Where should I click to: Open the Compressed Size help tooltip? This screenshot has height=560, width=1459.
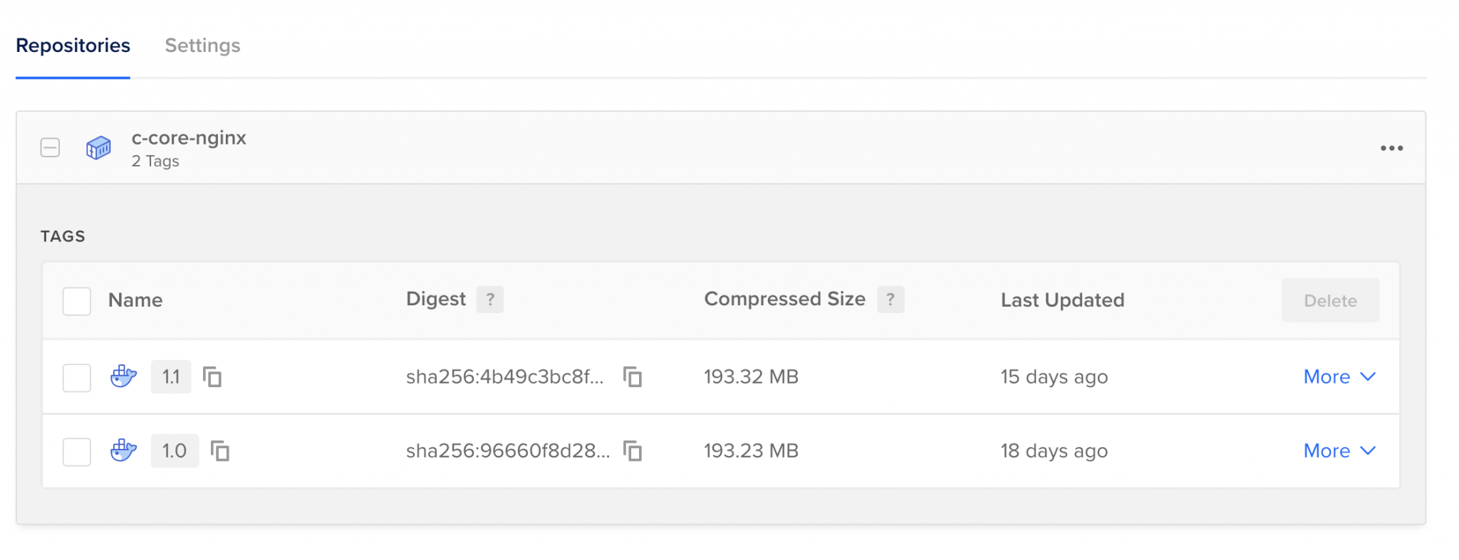tap(891, 300)
